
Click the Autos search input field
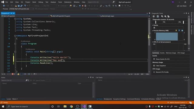[x=13, y=81]
